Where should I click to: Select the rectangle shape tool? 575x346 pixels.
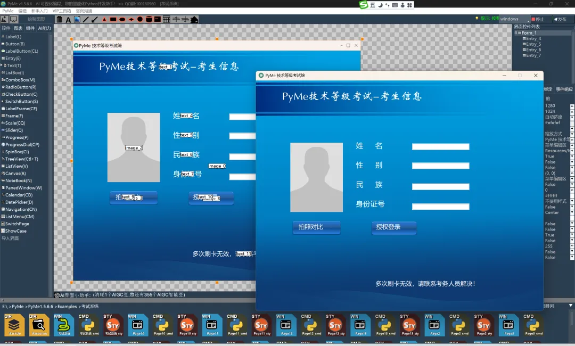coord(113,19)
